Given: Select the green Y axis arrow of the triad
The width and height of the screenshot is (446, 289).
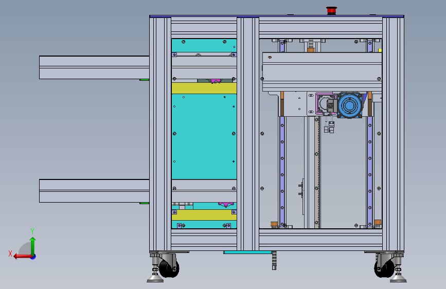Looking at the screenshot, I should 33,246.
